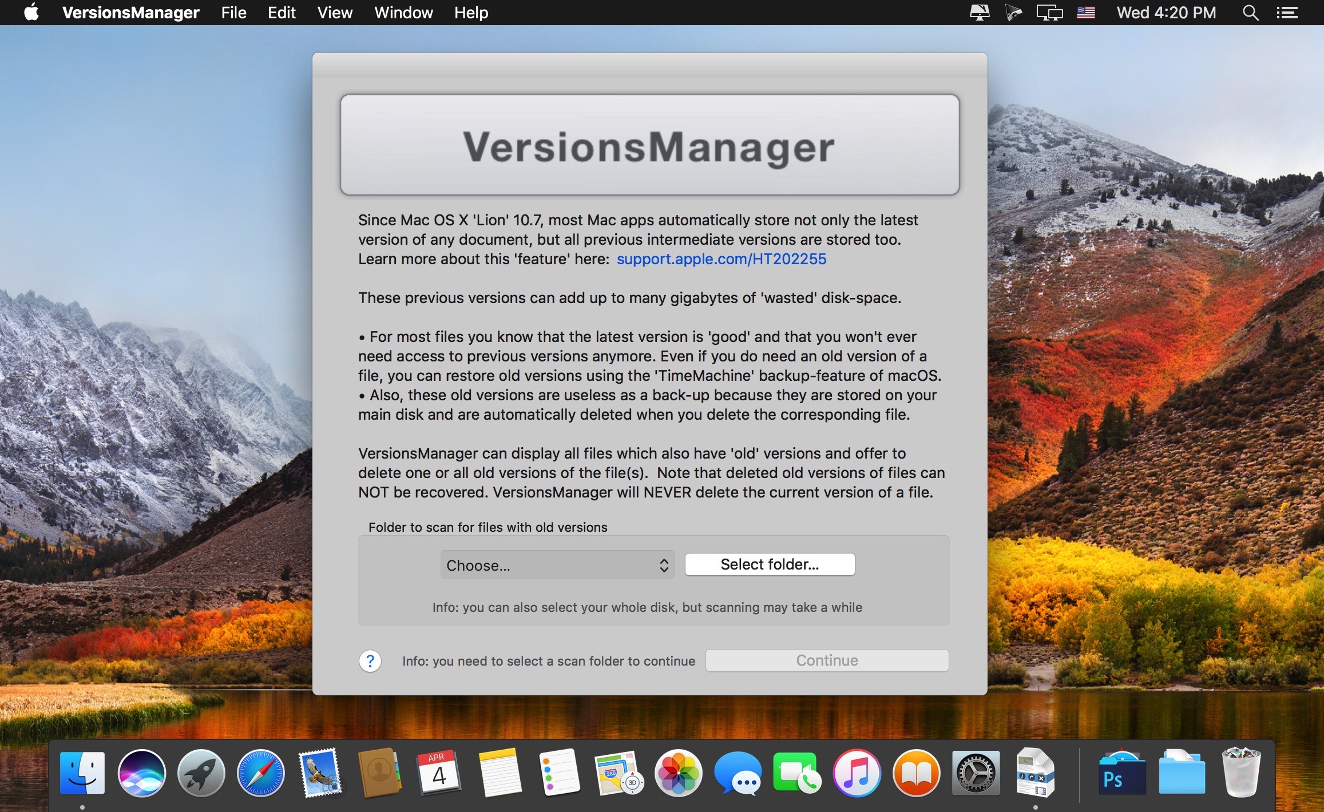Open Launchpad rocket icon in Dock

(x=201, y=773)
